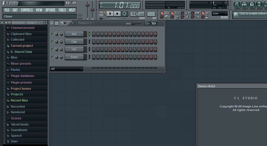Screen dimensions: 267x146
Task: Open the TOOLS menu
Action: (x=62, y=10)
